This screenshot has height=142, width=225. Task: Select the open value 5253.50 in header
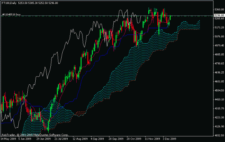[23, 3]
